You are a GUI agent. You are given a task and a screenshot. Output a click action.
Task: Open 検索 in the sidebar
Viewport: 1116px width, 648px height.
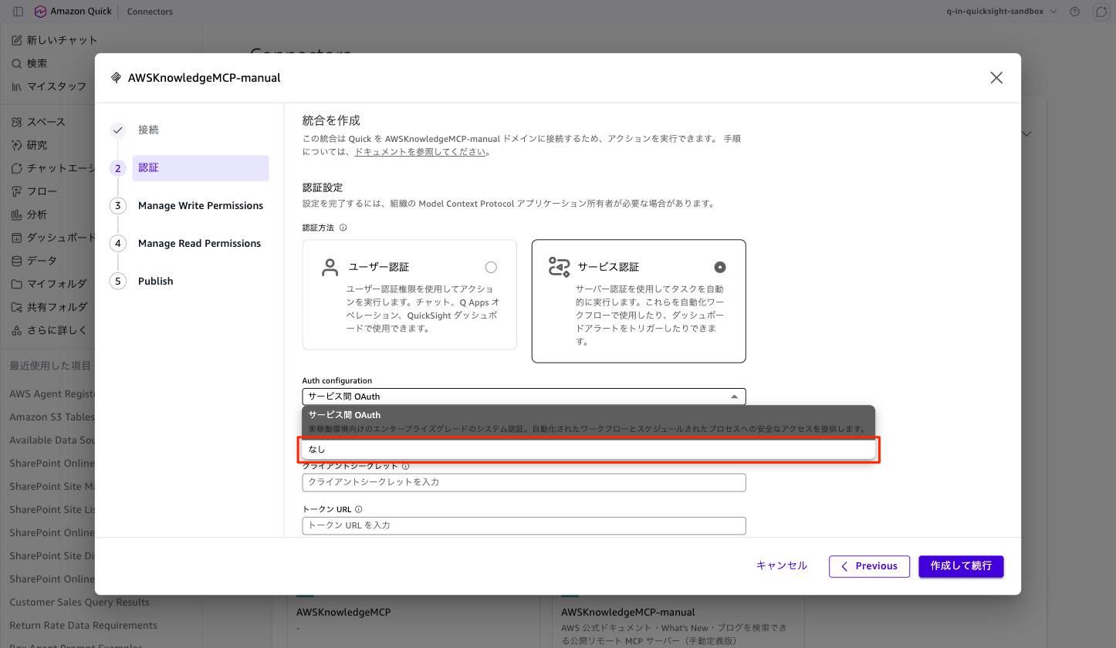29,63
